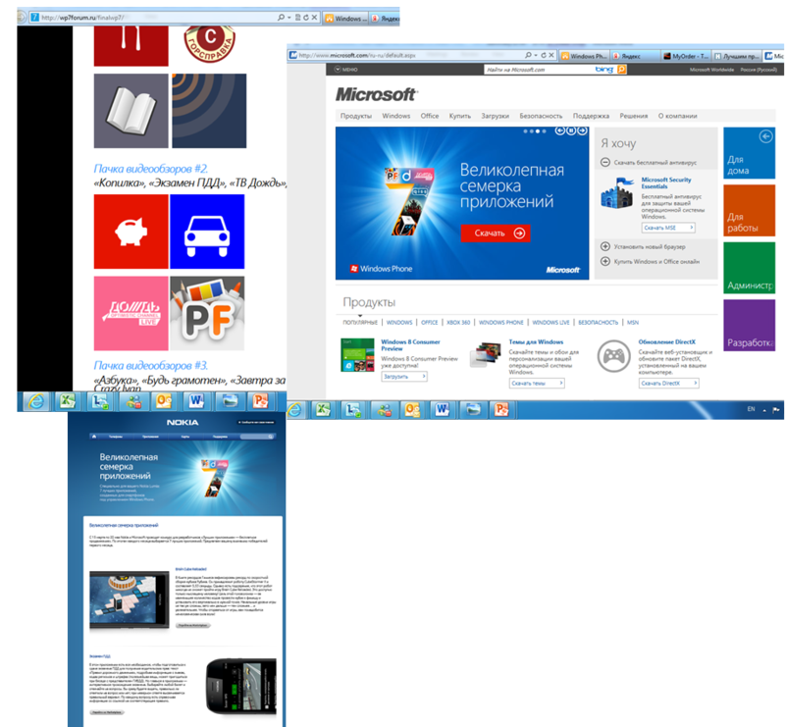Image resolution: width=785 pixels, height=727 pixels.
Task: Select the purple Разработка tile
Action: 749,326
